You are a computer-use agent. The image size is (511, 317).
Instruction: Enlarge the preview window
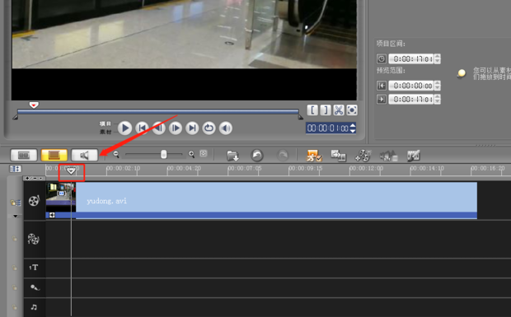click(352, 110)
